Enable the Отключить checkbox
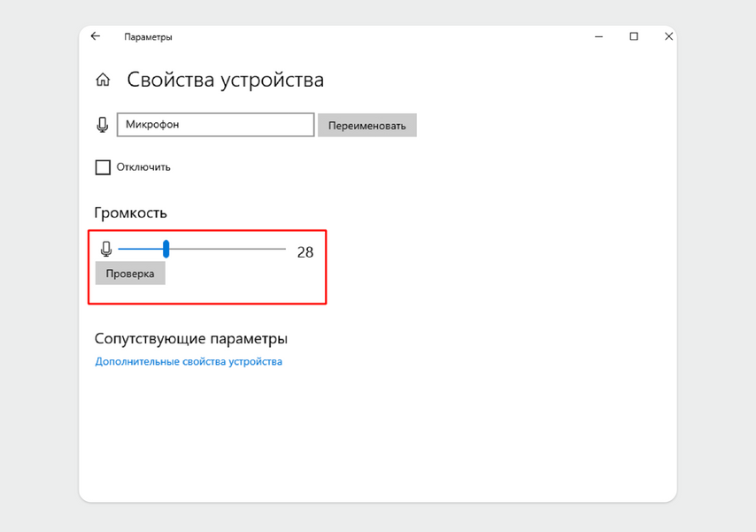 coord(103,167)
